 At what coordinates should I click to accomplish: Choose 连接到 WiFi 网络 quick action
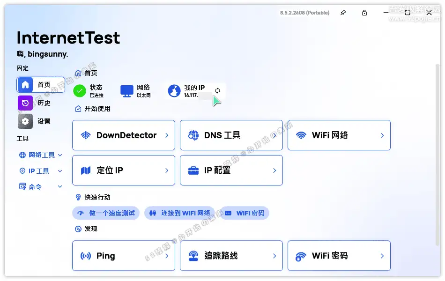(180, 213)
